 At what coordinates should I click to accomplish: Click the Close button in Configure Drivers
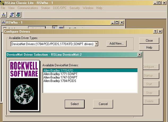149,41
